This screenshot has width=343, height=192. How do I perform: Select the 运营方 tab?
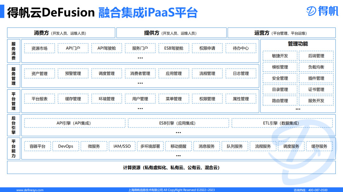(280, 32)
